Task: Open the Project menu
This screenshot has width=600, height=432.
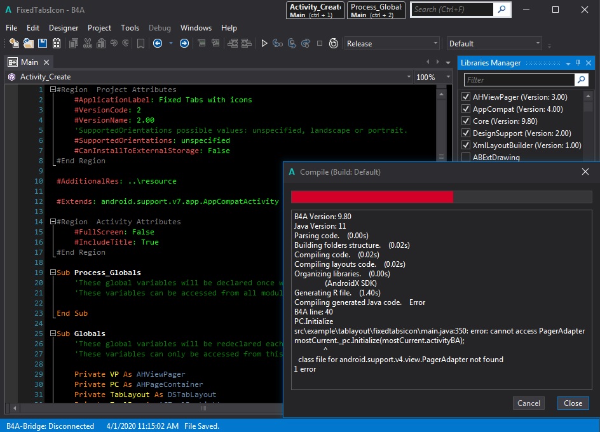Action: tap(99, 28)
